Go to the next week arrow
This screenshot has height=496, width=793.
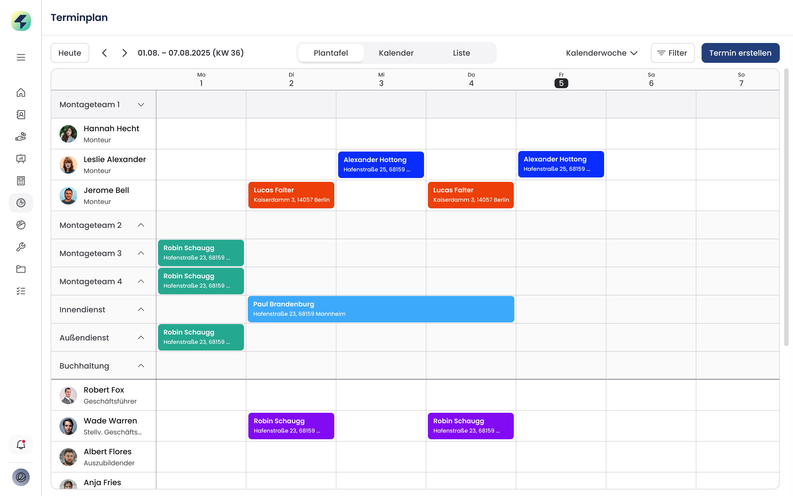click(x=124, y=53)
